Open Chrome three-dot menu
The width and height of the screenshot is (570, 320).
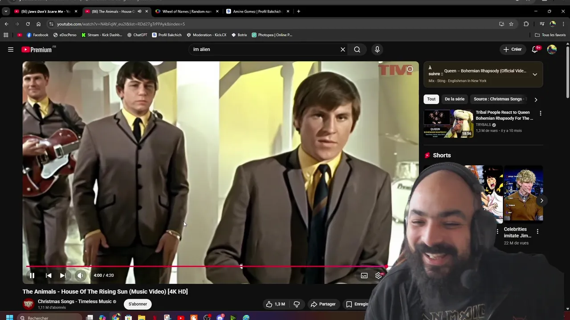point(563,24)
